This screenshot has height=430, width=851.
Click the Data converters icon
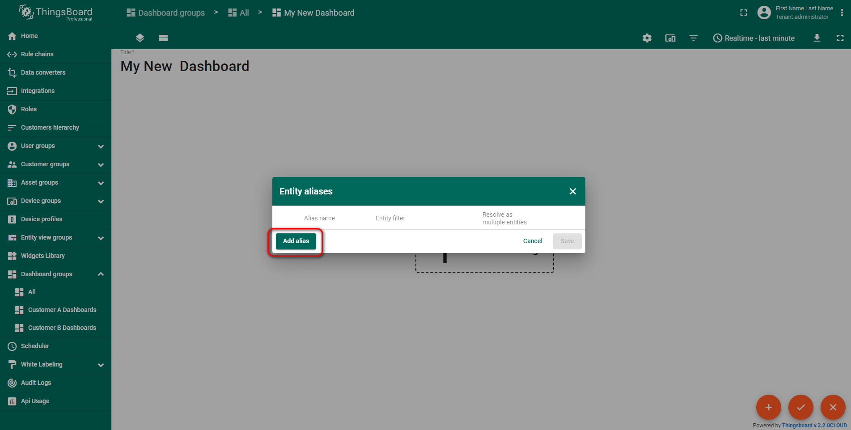(x=12, y=73)
